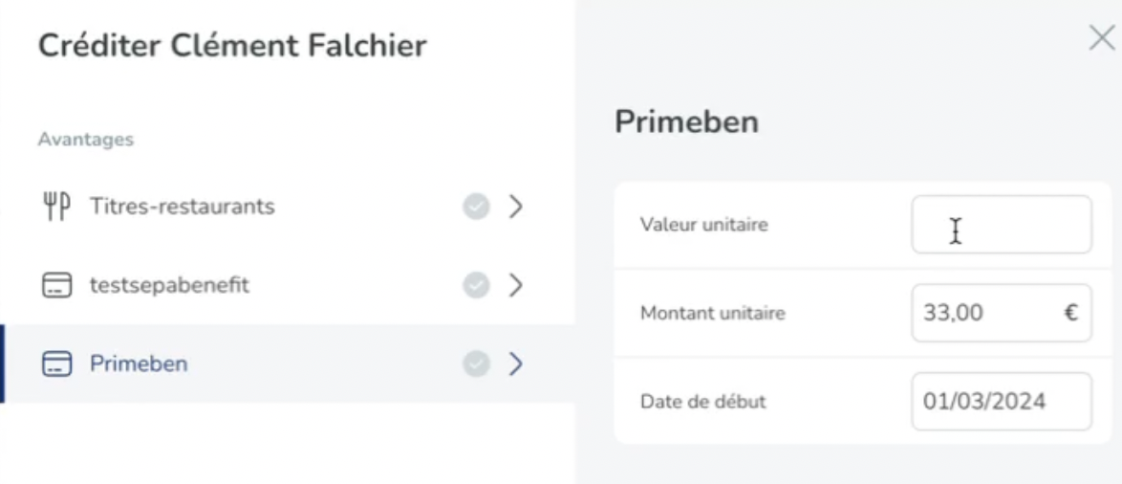Screen dimensions: 1122x484
Task: Close the Créditer Clément Falchier dialog
Action: [x=1101, y=38]
